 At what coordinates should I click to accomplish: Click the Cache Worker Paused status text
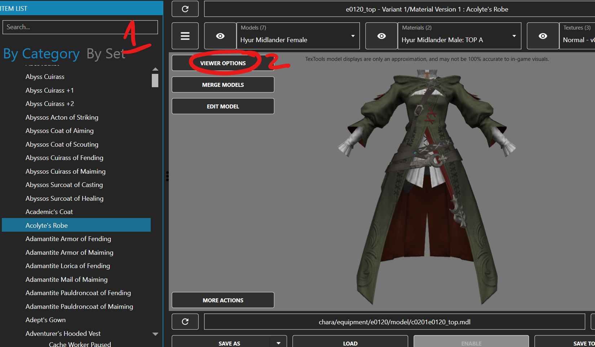point(80,344)
